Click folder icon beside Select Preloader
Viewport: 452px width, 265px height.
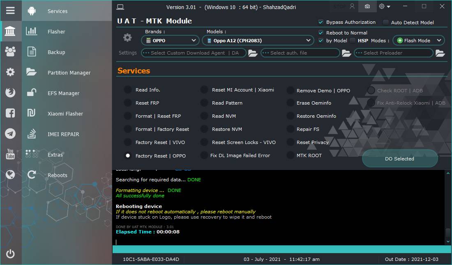point(440,53)
